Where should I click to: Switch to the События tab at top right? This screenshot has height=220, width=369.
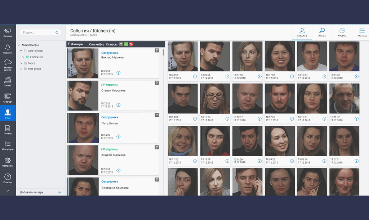coord(302,32)
